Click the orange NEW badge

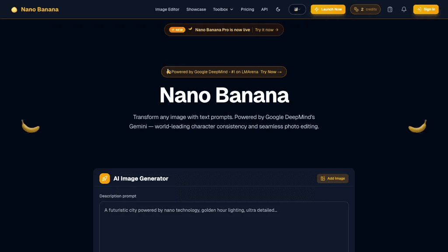pos(177,30)
